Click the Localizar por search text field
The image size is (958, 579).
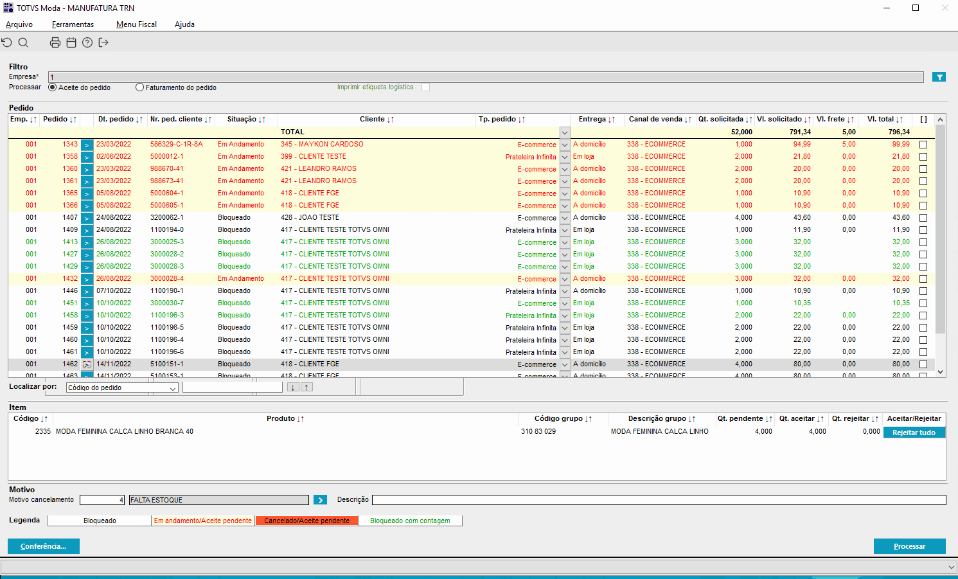(233, 387)
